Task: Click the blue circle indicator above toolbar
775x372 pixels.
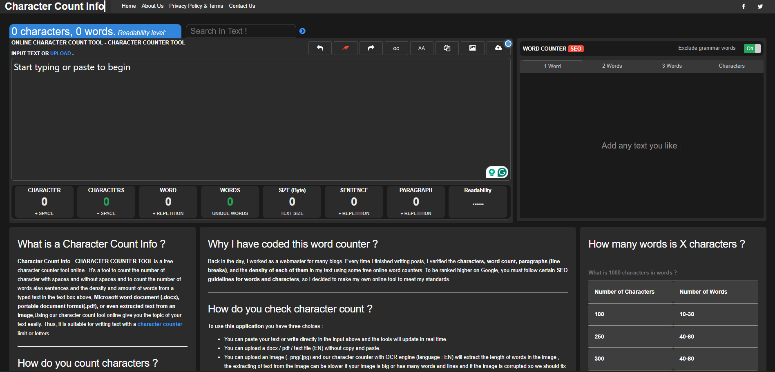Action: 508,44
